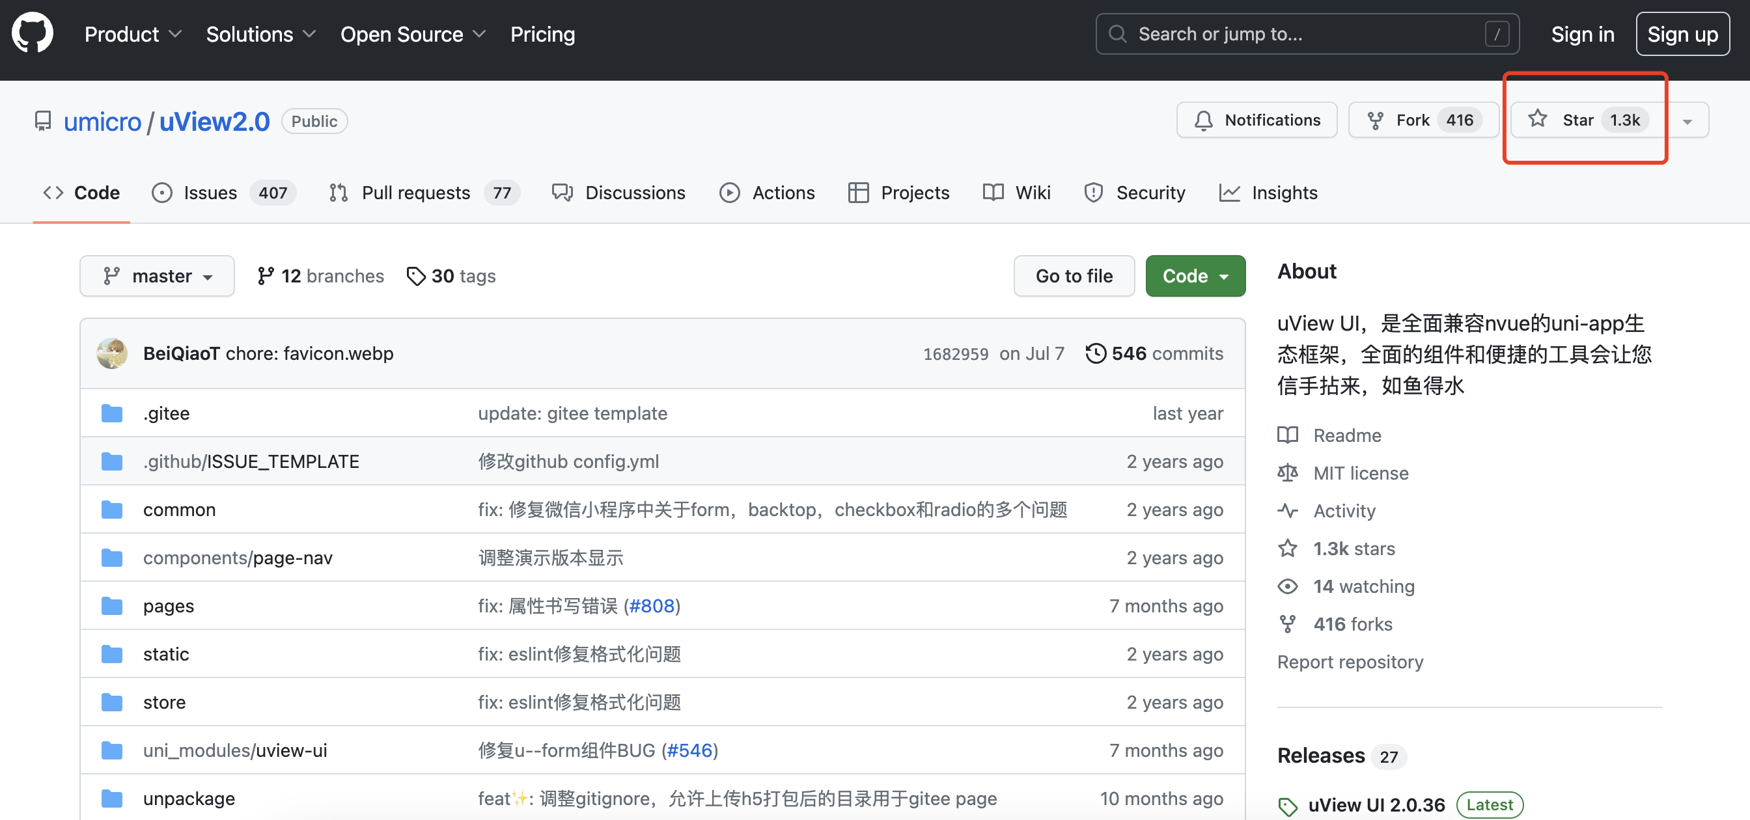The height and width of the screenshot is (820, 1750).
Task: Click the tag icon next to 30 tags
Action: pos(416,277)
